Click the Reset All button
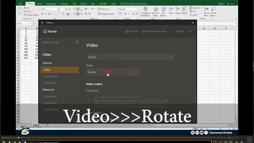 132,31
